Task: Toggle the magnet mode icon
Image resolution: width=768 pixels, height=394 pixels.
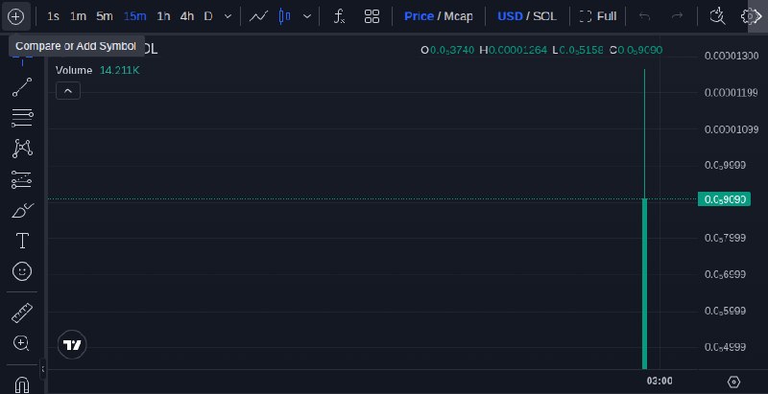Action: (x=22, y=384)
